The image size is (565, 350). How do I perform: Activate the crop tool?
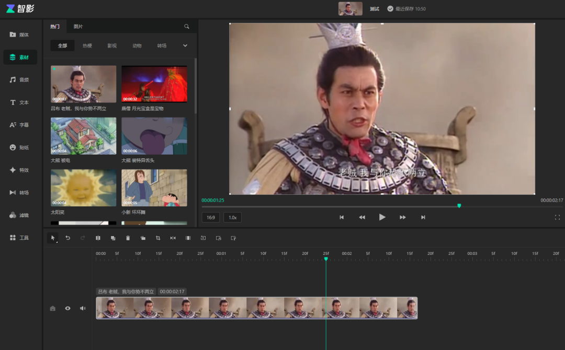158,238
